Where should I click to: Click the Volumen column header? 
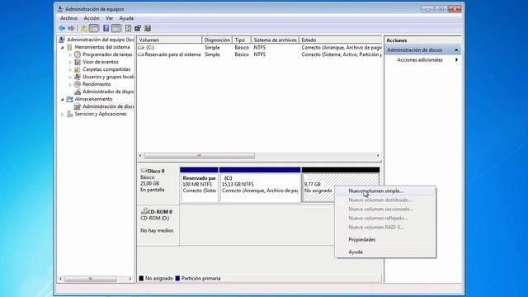[x=169, y=40]
